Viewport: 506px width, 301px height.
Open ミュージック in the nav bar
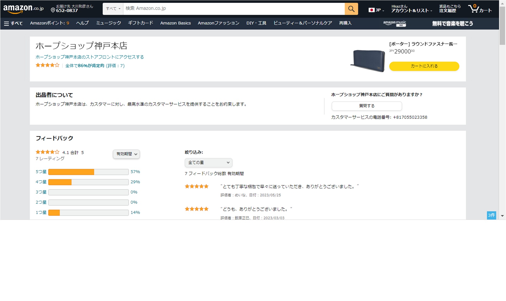click(108, 23)
